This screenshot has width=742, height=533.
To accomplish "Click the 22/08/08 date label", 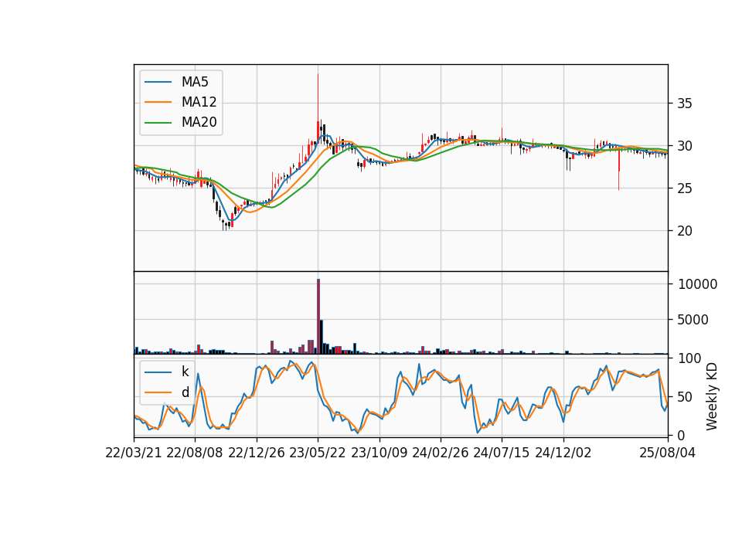I will [195, 453].
